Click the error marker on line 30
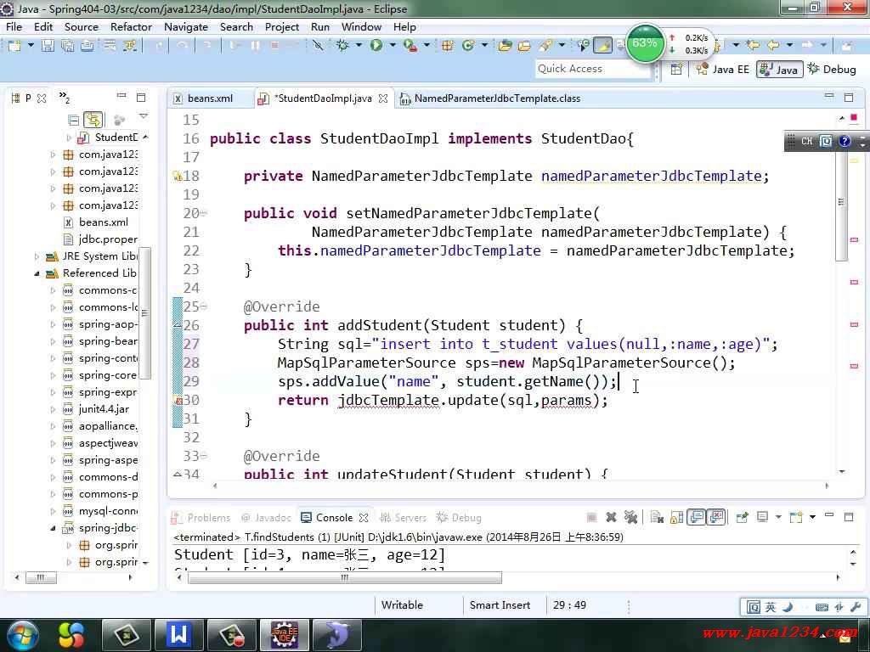The image size is (870, 652). [x=178, y=400]
